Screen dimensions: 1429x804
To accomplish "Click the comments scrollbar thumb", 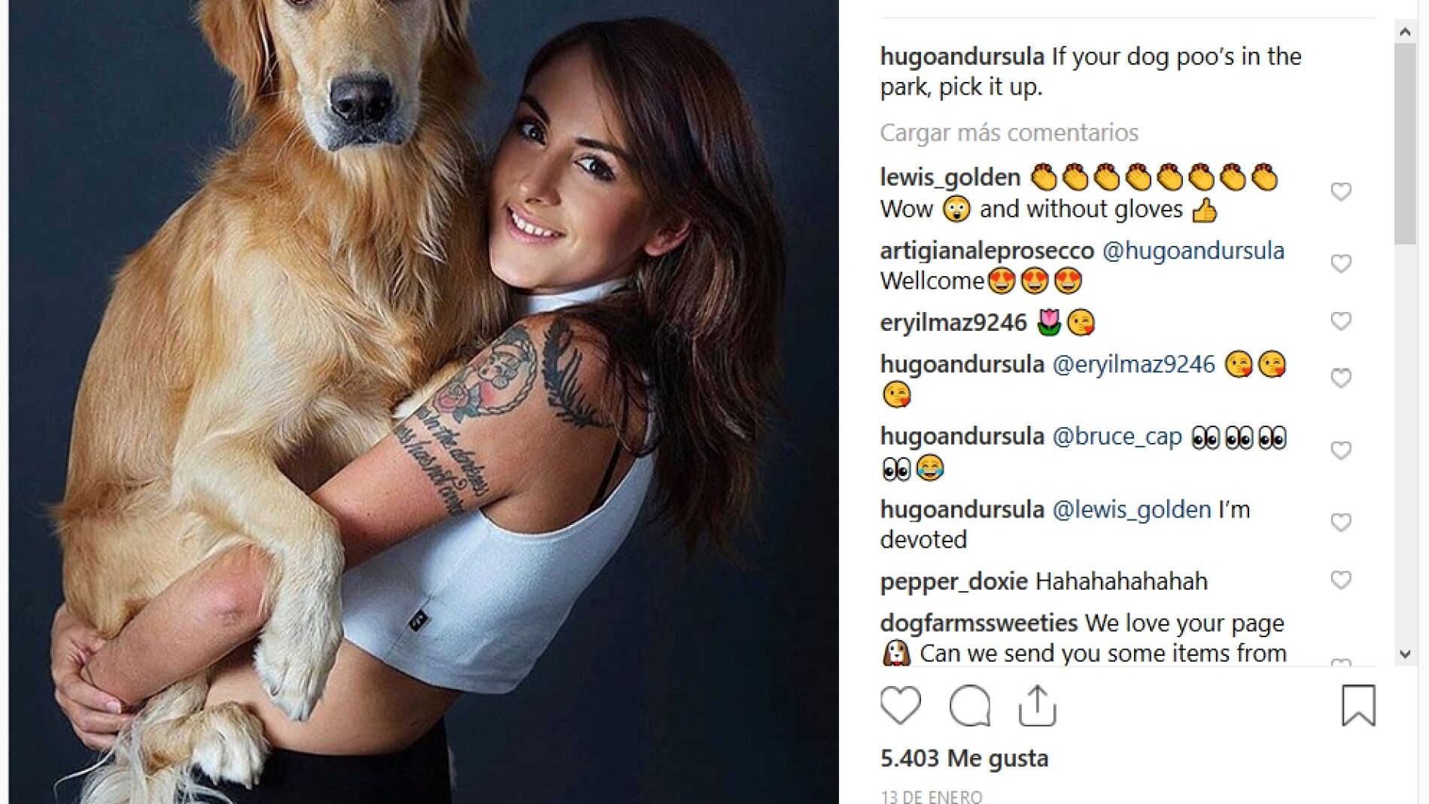I will (1405, 144).
